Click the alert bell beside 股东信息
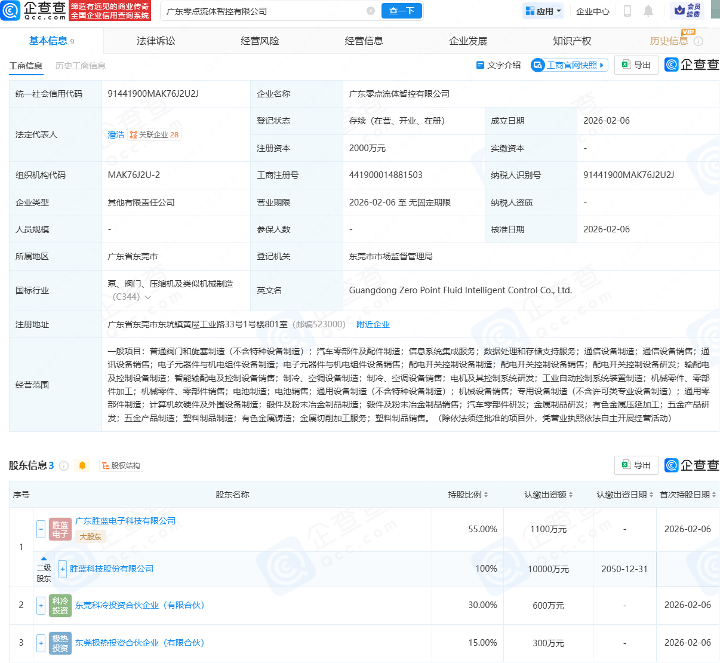The image size is (720, 663). click(82, 465)
